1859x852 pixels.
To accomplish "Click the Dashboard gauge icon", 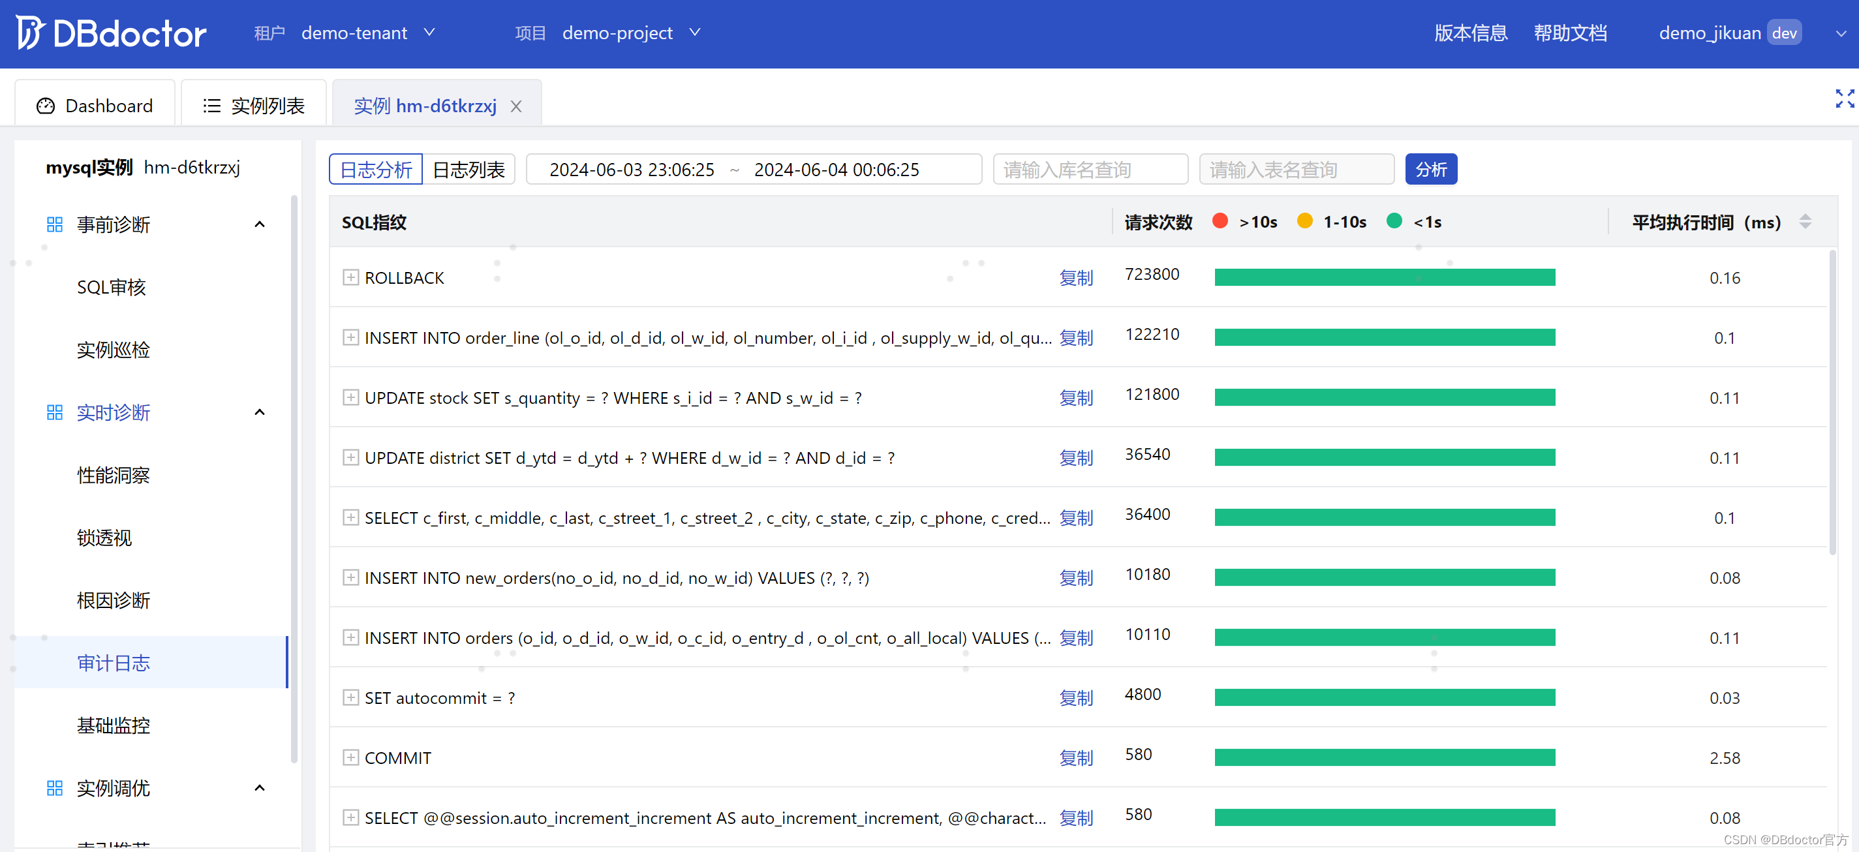I will 46,106.
